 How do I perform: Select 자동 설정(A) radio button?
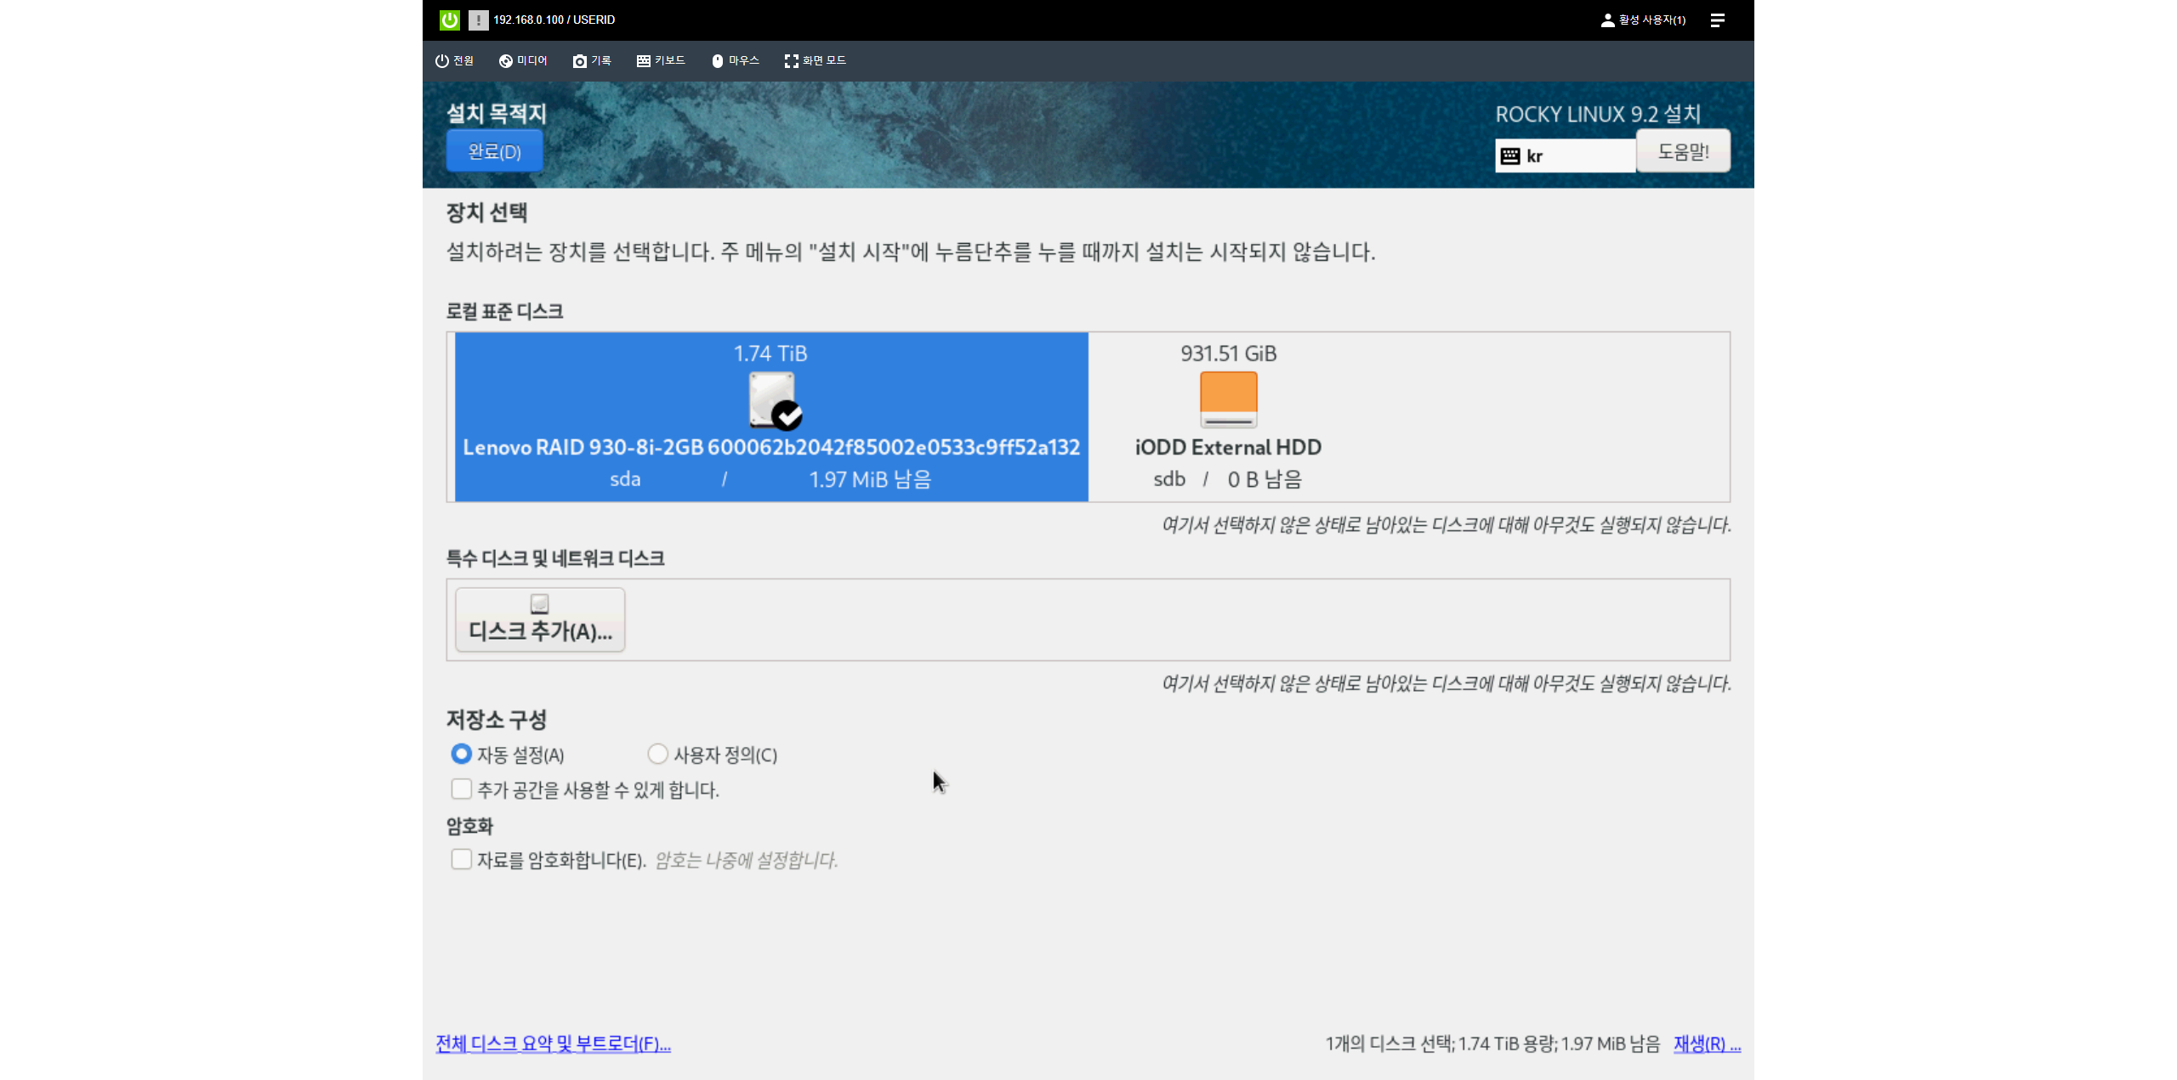[461, 754]
